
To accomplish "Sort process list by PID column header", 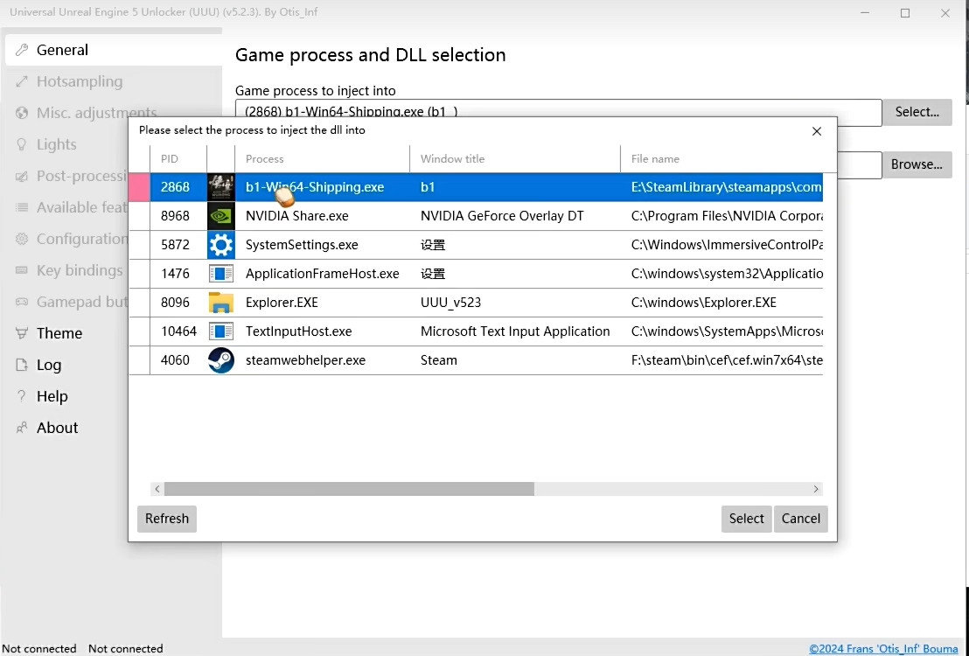I will tap(170, 158).
